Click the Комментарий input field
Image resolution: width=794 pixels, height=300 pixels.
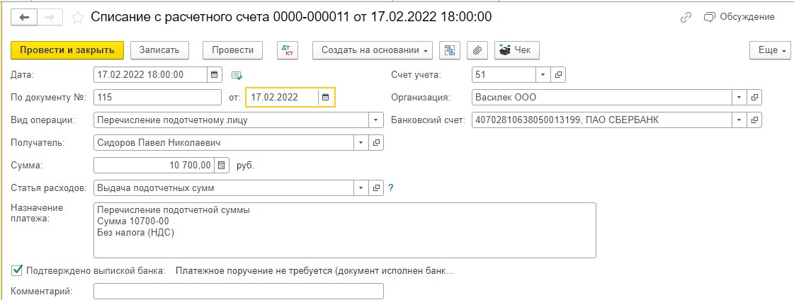(239, 291)
